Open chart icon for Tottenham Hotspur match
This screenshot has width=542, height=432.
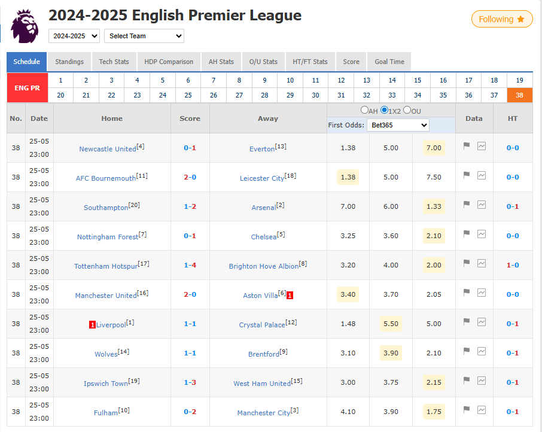[x=482, y=263]
